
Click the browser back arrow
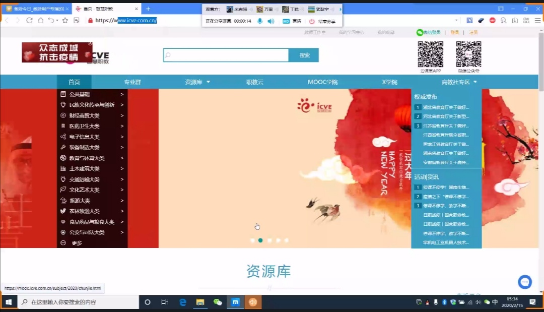point(7,21)
